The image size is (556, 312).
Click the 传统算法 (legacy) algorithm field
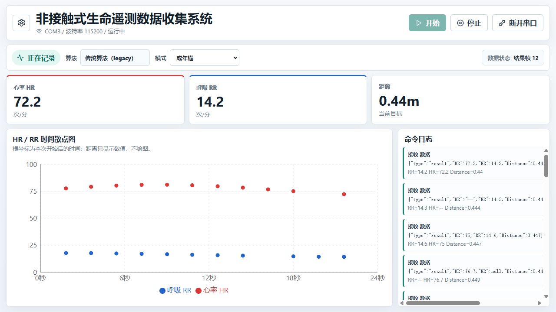(x=115, y=58)
